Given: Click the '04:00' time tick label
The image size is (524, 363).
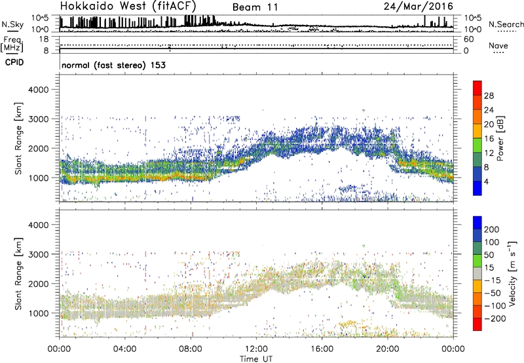Looking at the screenshot, I should pos(124,349).
